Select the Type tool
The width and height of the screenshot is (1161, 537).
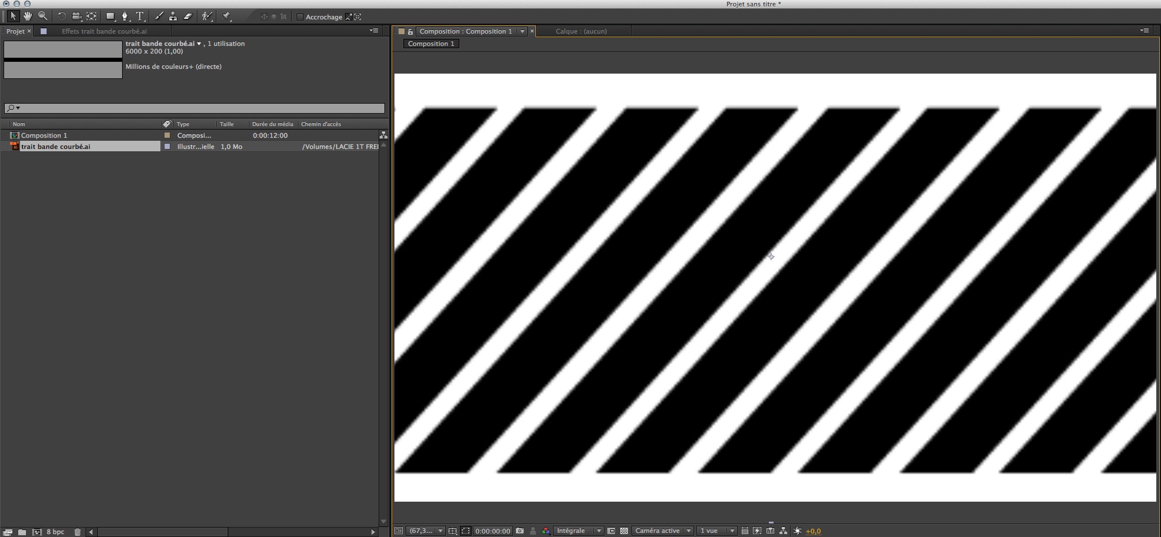140,16
